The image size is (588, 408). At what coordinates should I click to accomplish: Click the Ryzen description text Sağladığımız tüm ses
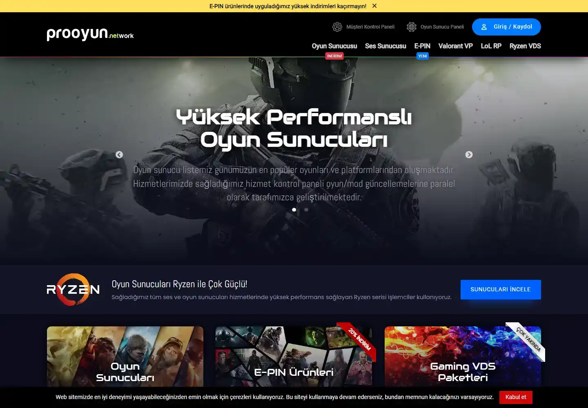pyautogui.click(x=282, y=297)
